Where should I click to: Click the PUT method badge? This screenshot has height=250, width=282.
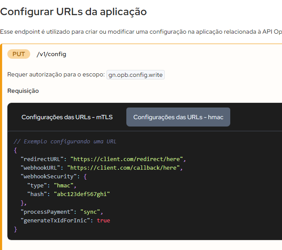pyautogui.click(x=19, y=54)
